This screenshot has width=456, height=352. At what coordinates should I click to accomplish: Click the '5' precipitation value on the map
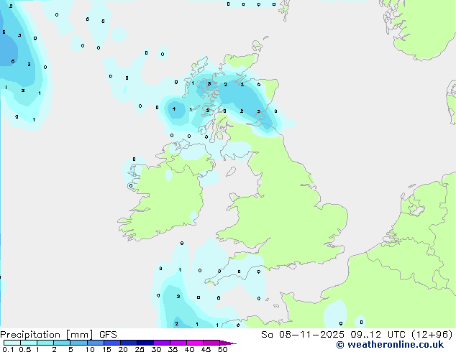coord(4,32)
